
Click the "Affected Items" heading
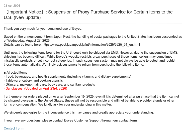click(17, 72)
